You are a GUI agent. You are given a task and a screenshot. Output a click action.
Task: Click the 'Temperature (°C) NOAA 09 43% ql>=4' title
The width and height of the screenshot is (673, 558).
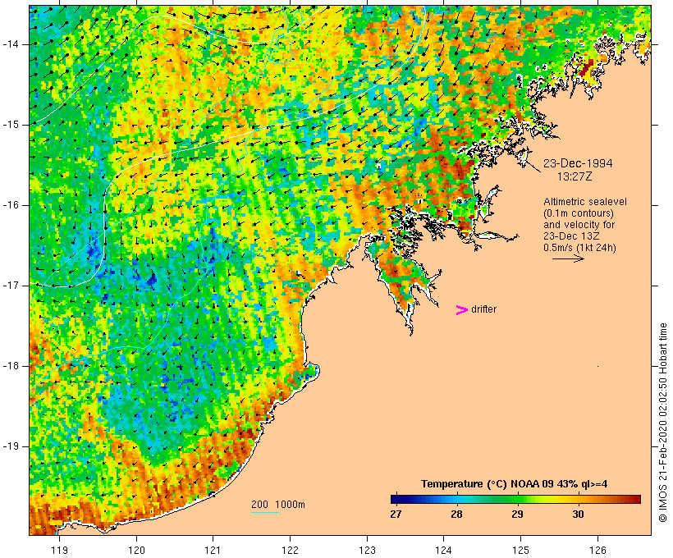[515, 484]
